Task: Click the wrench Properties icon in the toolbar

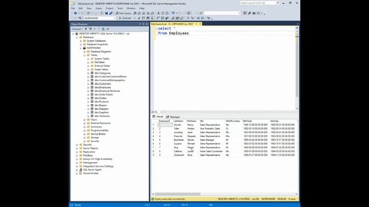Action: click(250, 13)
